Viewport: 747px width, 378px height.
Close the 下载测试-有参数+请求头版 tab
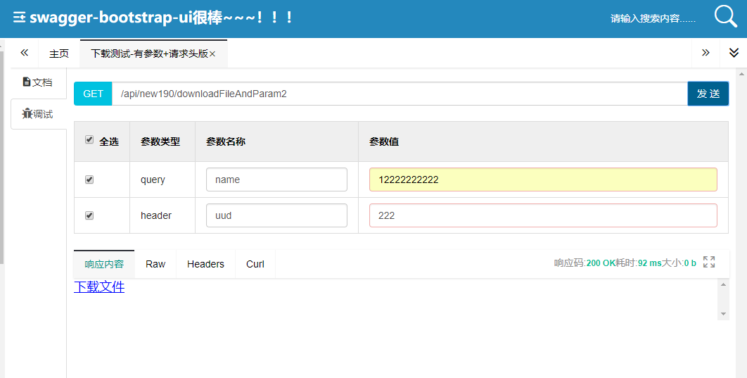coord(212,54)
